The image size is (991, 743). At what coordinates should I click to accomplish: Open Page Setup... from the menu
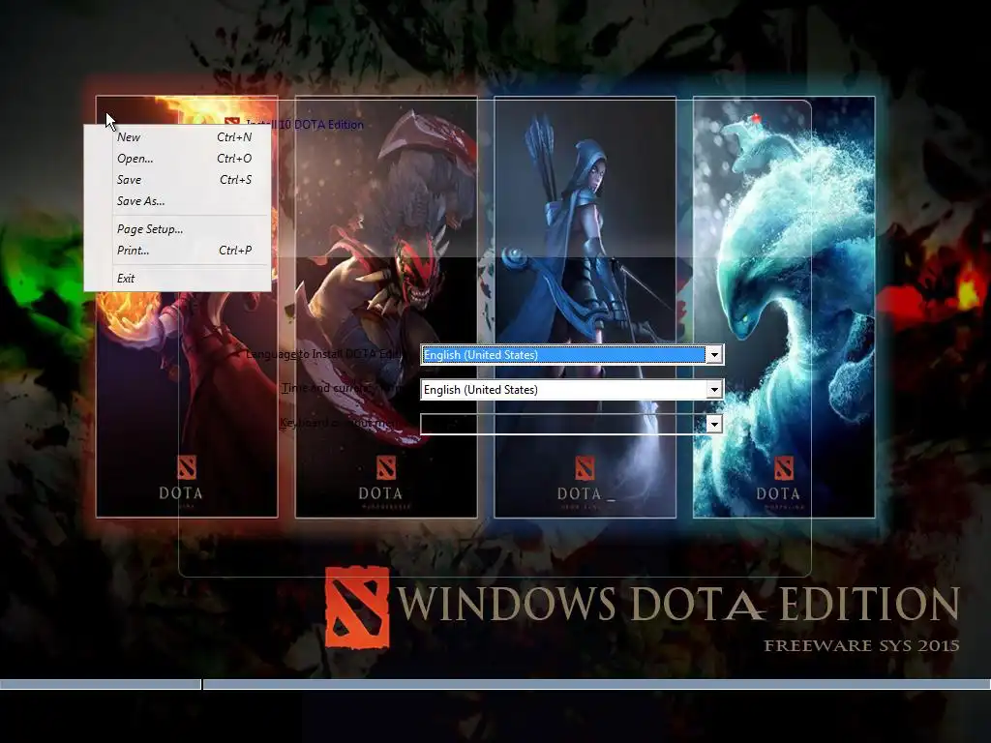(178, 229)
